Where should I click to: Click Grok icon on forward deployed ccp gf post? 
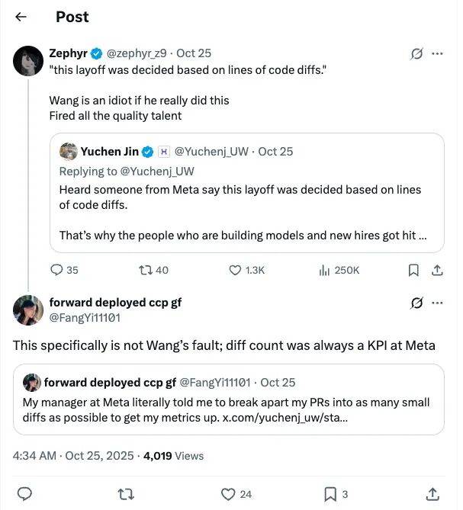(416, 303)
